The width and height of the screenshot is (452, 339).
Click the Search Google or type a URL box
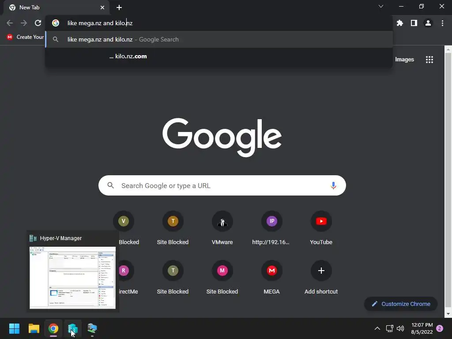[222, 185]
